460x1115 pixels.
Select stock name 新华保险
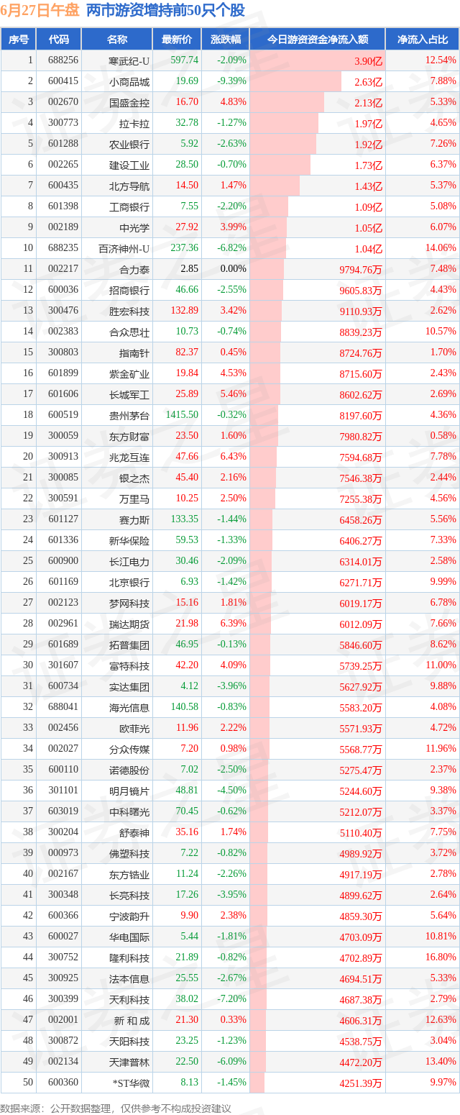(129, 540)
